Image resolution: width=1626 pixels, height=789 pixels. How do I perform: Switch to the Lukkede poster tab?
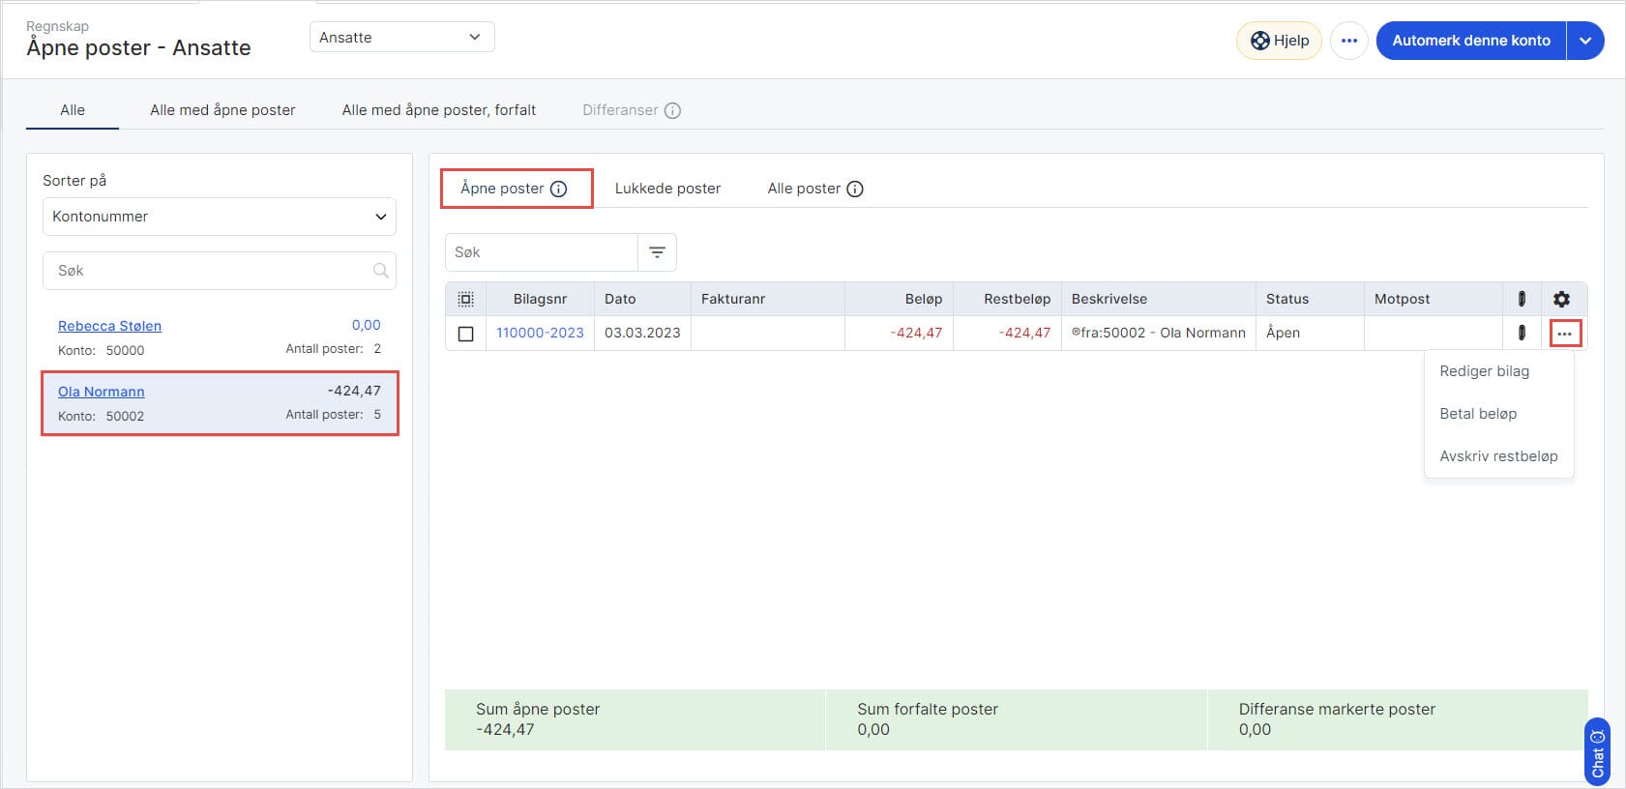point(667,189)
